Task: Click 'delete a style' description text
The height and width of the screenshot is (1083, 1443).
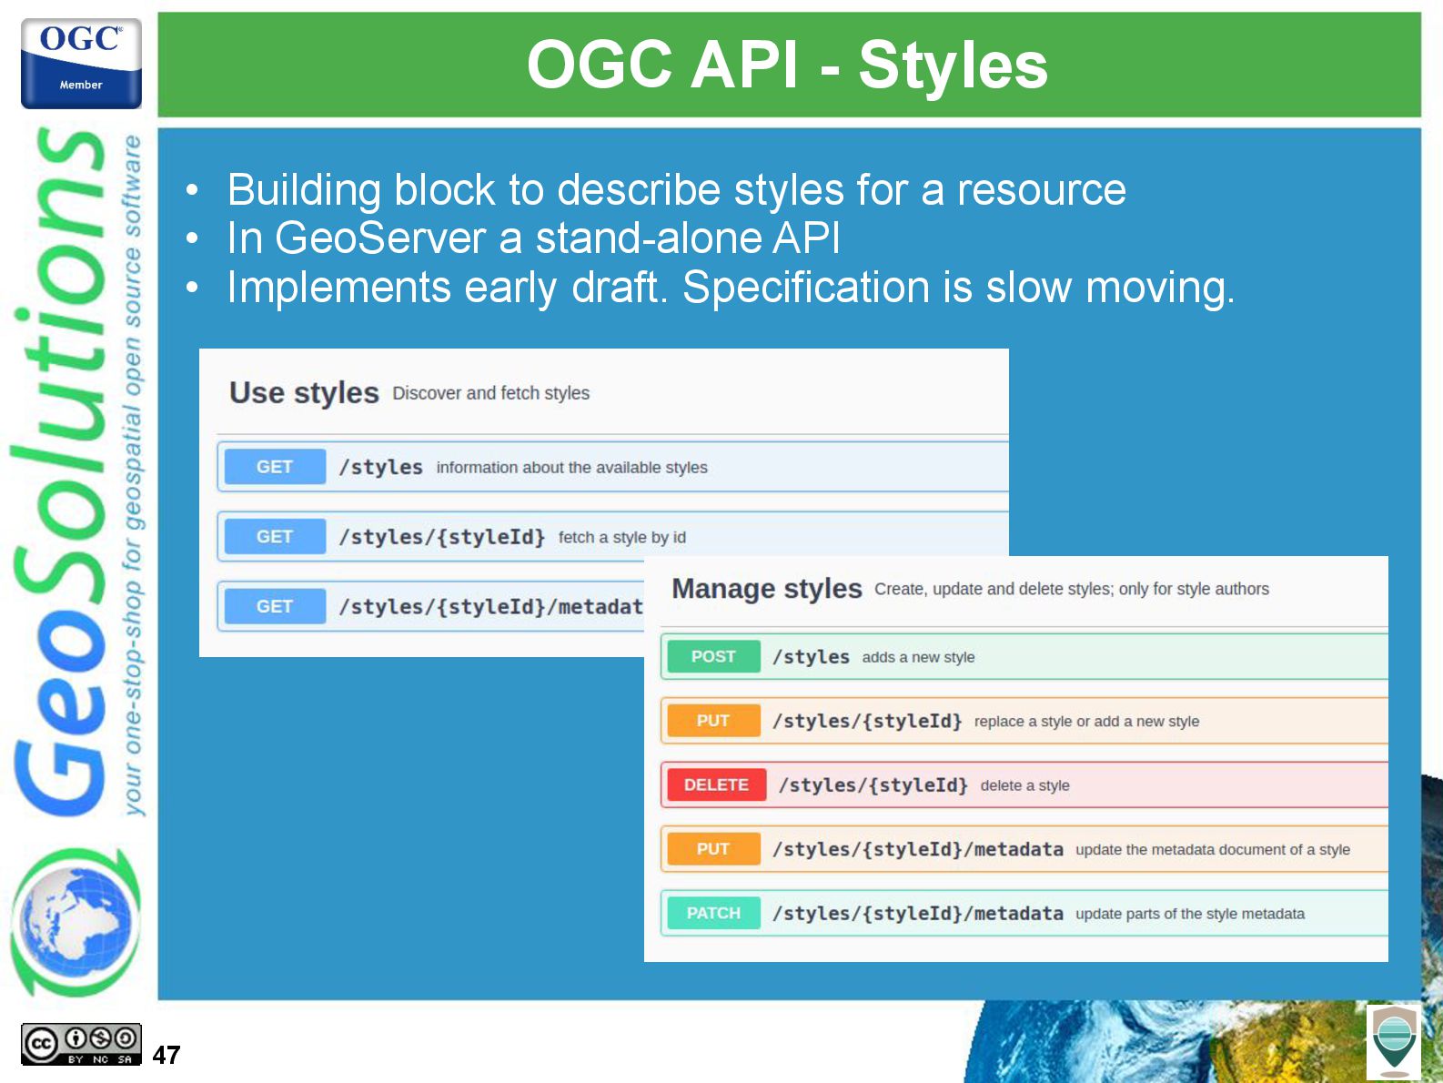Action: [x=1025, y=785]
